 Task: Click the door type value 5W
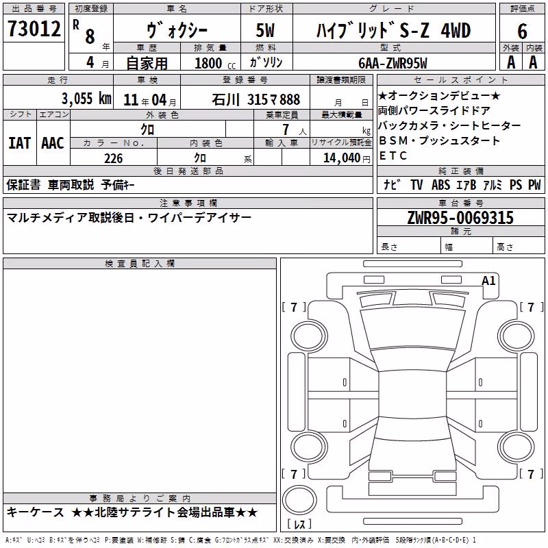[x=265, y=30]
